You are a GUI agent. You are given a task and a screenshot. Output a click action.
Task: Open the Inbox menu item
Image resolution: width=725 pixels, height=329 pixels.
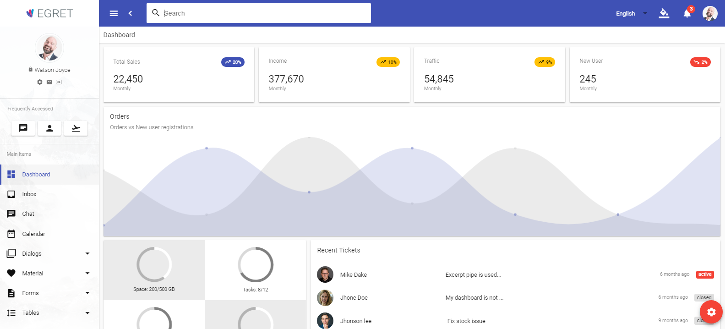click(x=49, y=194)
